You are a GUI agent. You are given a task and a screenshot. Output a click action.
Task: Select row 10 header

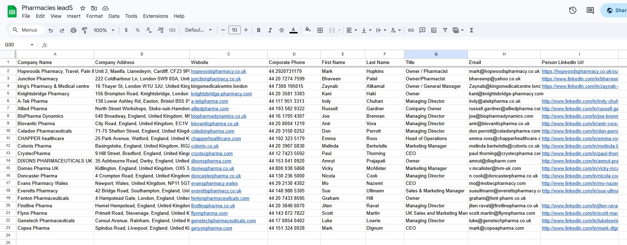8,131
